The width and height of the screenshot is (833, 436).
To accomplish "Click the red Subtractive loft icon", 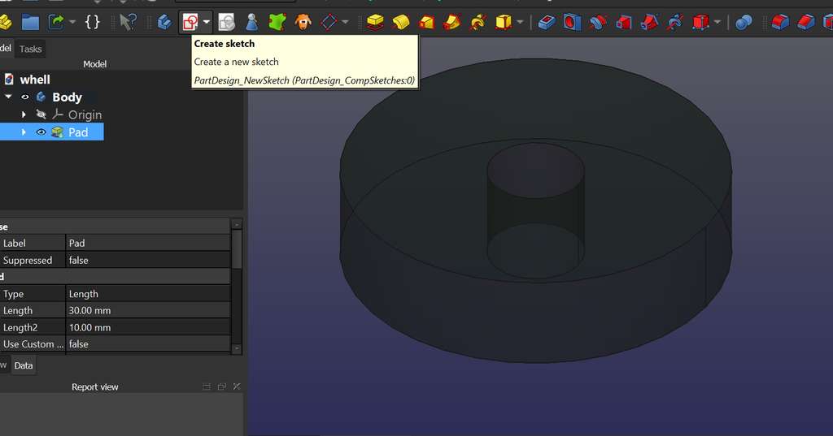I will point(623,22).
